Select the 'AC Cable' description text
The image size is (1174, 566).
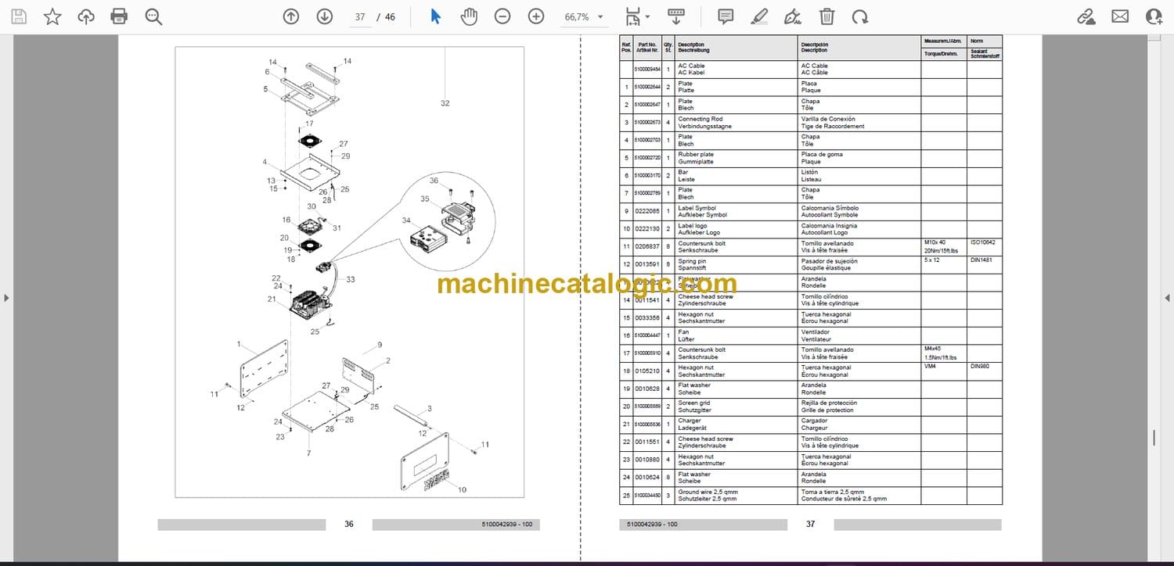click(691, 66)
